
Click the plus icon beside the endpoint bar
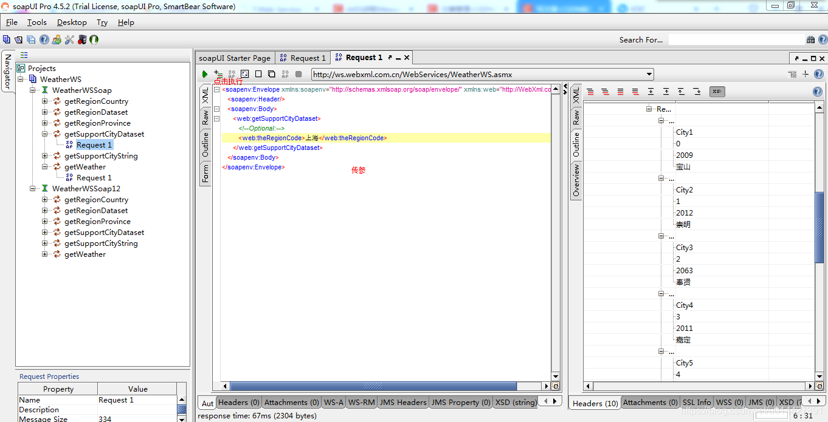click(x=806, y=74)
